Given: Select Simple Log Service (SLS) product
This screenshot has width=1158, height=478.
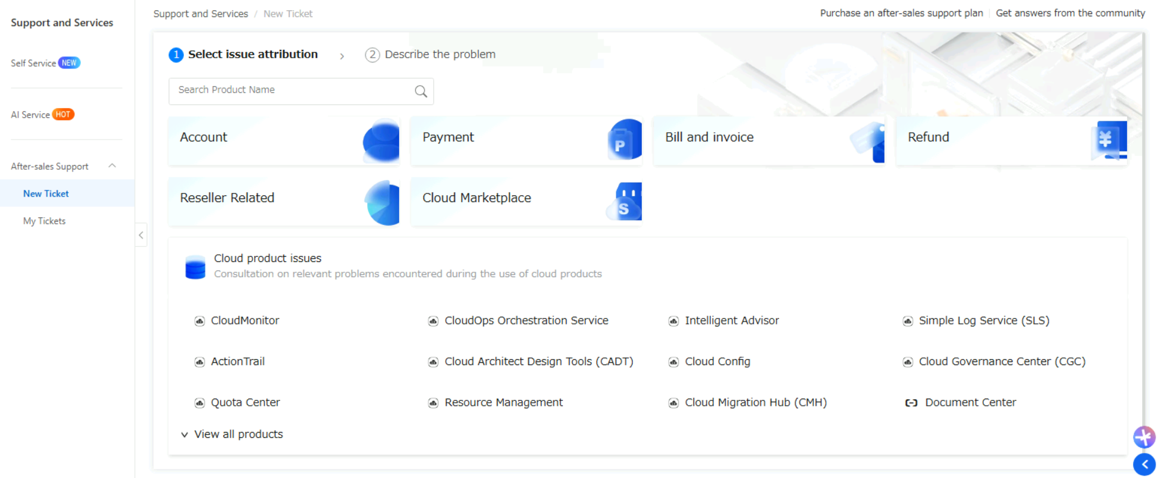Looking at the screenshot, I should coord(983,320).
